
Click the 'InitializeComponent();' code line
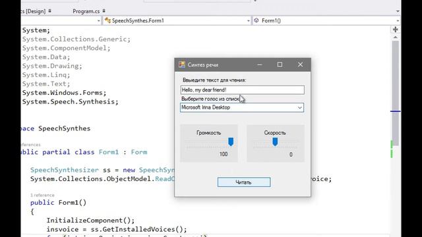[90, 221]
